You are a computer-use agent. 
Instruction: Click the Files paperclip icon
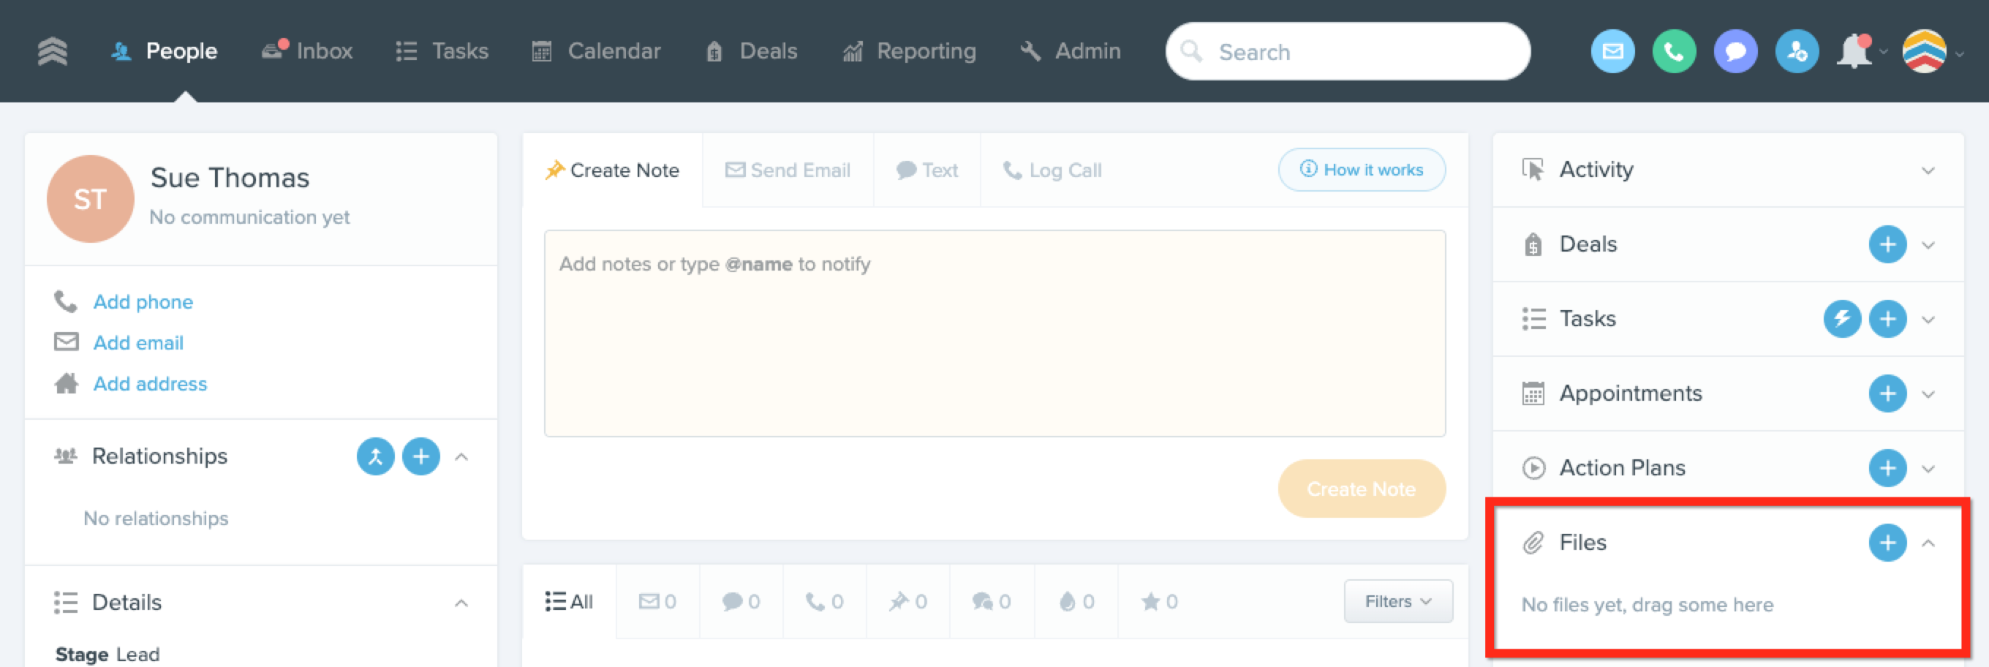point(1533,543)
